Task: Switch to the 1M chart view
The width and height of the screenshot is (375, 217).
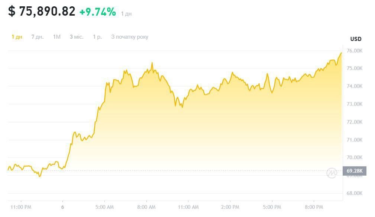Action: [56, 37]
